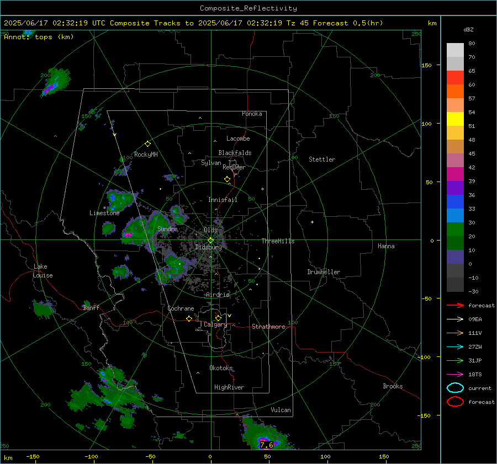Image resolution: width=497 pixels, height=464 pixels.
Task: Click the Hanna city label
Action: [386, 246]
